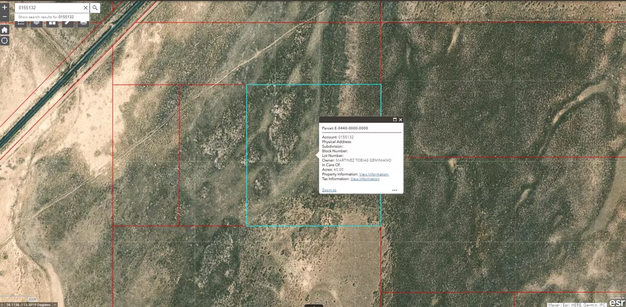The image size is (626, 307).
Task: Expand attribution with the bottom-center arrow
Action: pyautogui.click(x=315, y=304)
